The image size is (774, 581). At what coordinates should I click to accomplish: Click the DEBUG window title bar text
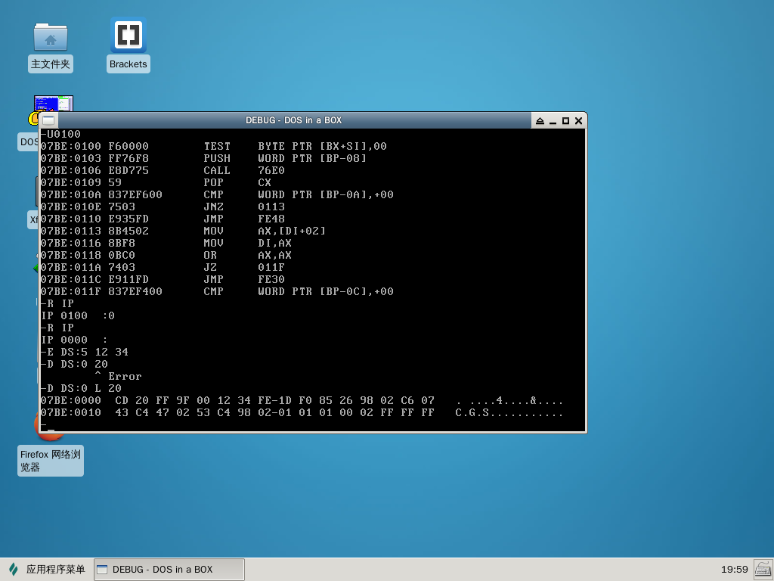(293, 120)
